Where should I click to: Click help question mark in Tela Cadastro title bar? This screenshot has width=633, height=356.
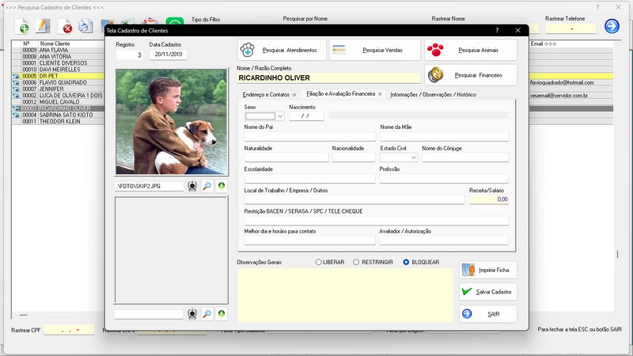497,30
